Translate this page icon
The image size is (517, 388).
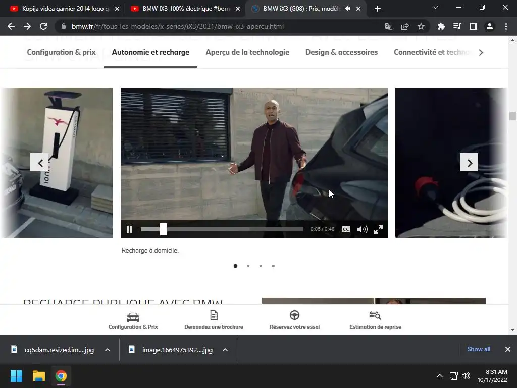pos(389,26)
